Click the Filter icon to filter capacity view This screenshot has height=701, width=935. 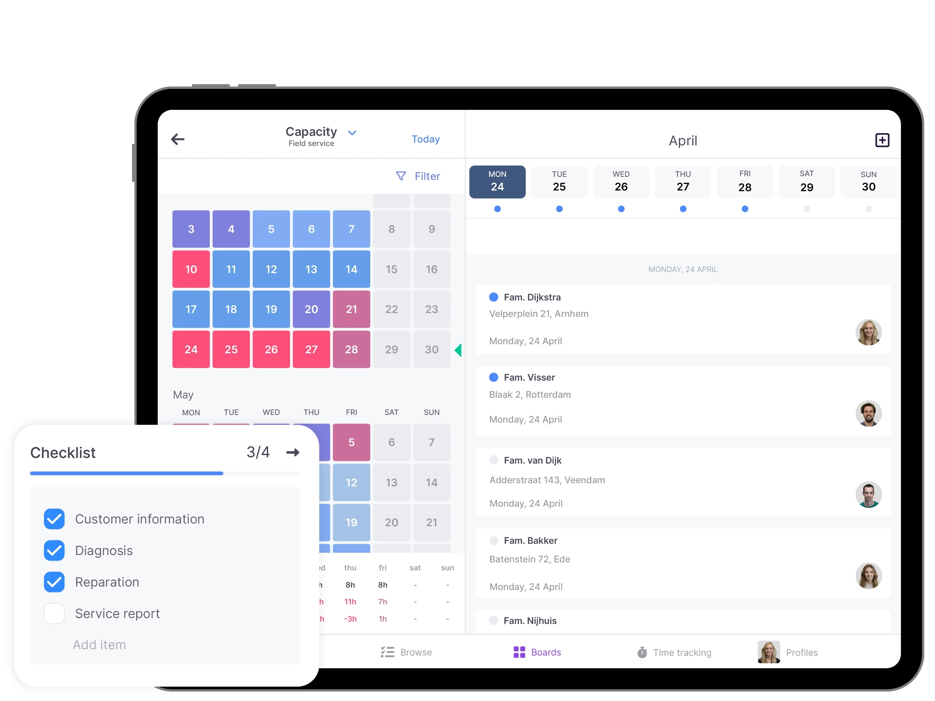click(399, 176)
